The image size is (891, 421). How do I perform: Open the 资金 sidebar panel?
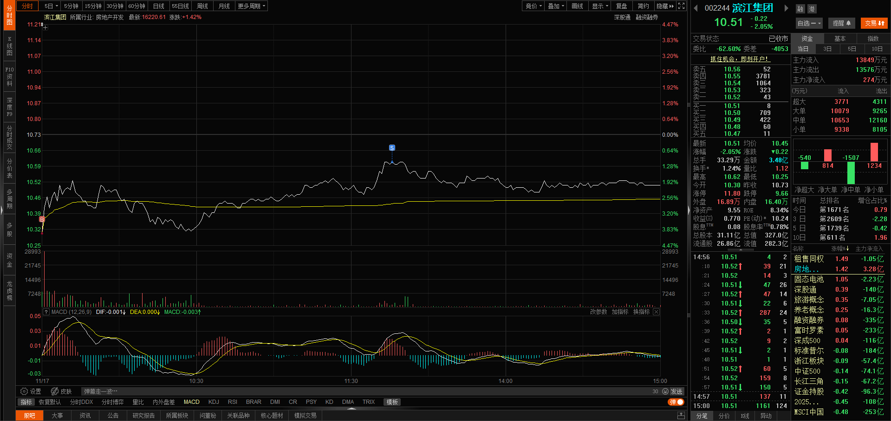pos(9,260)
